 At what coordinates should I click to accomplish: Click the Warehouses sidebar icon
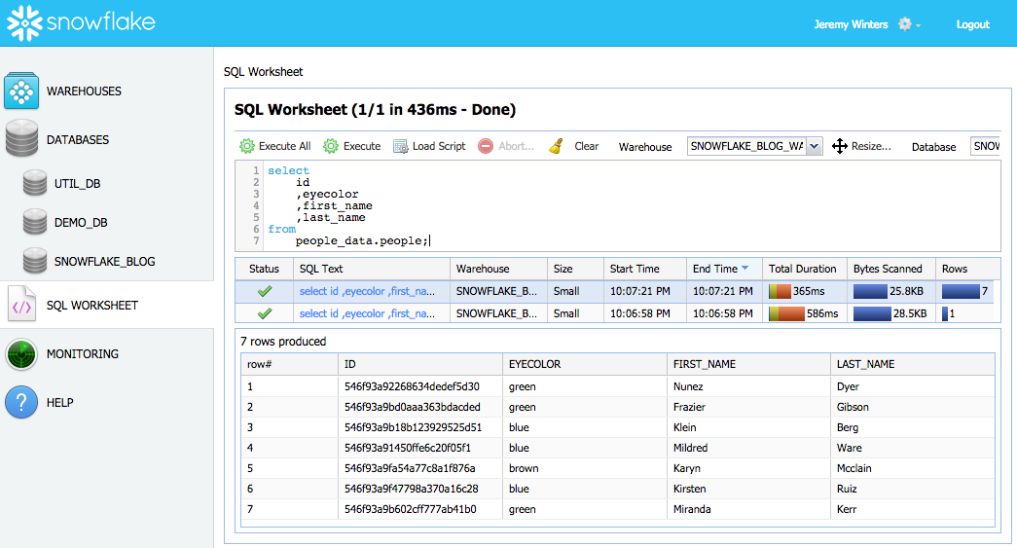click(21, 91)
